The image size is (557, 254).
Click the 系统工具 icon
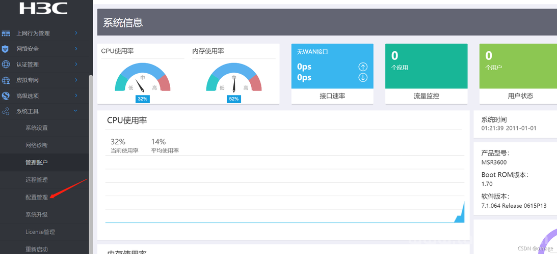point(6,111)
